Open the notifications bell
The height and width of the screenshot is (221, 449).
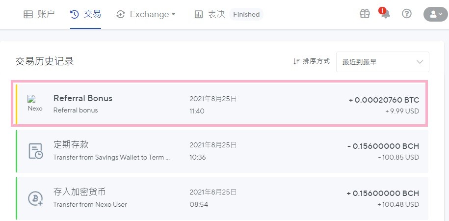coord(385,14)
